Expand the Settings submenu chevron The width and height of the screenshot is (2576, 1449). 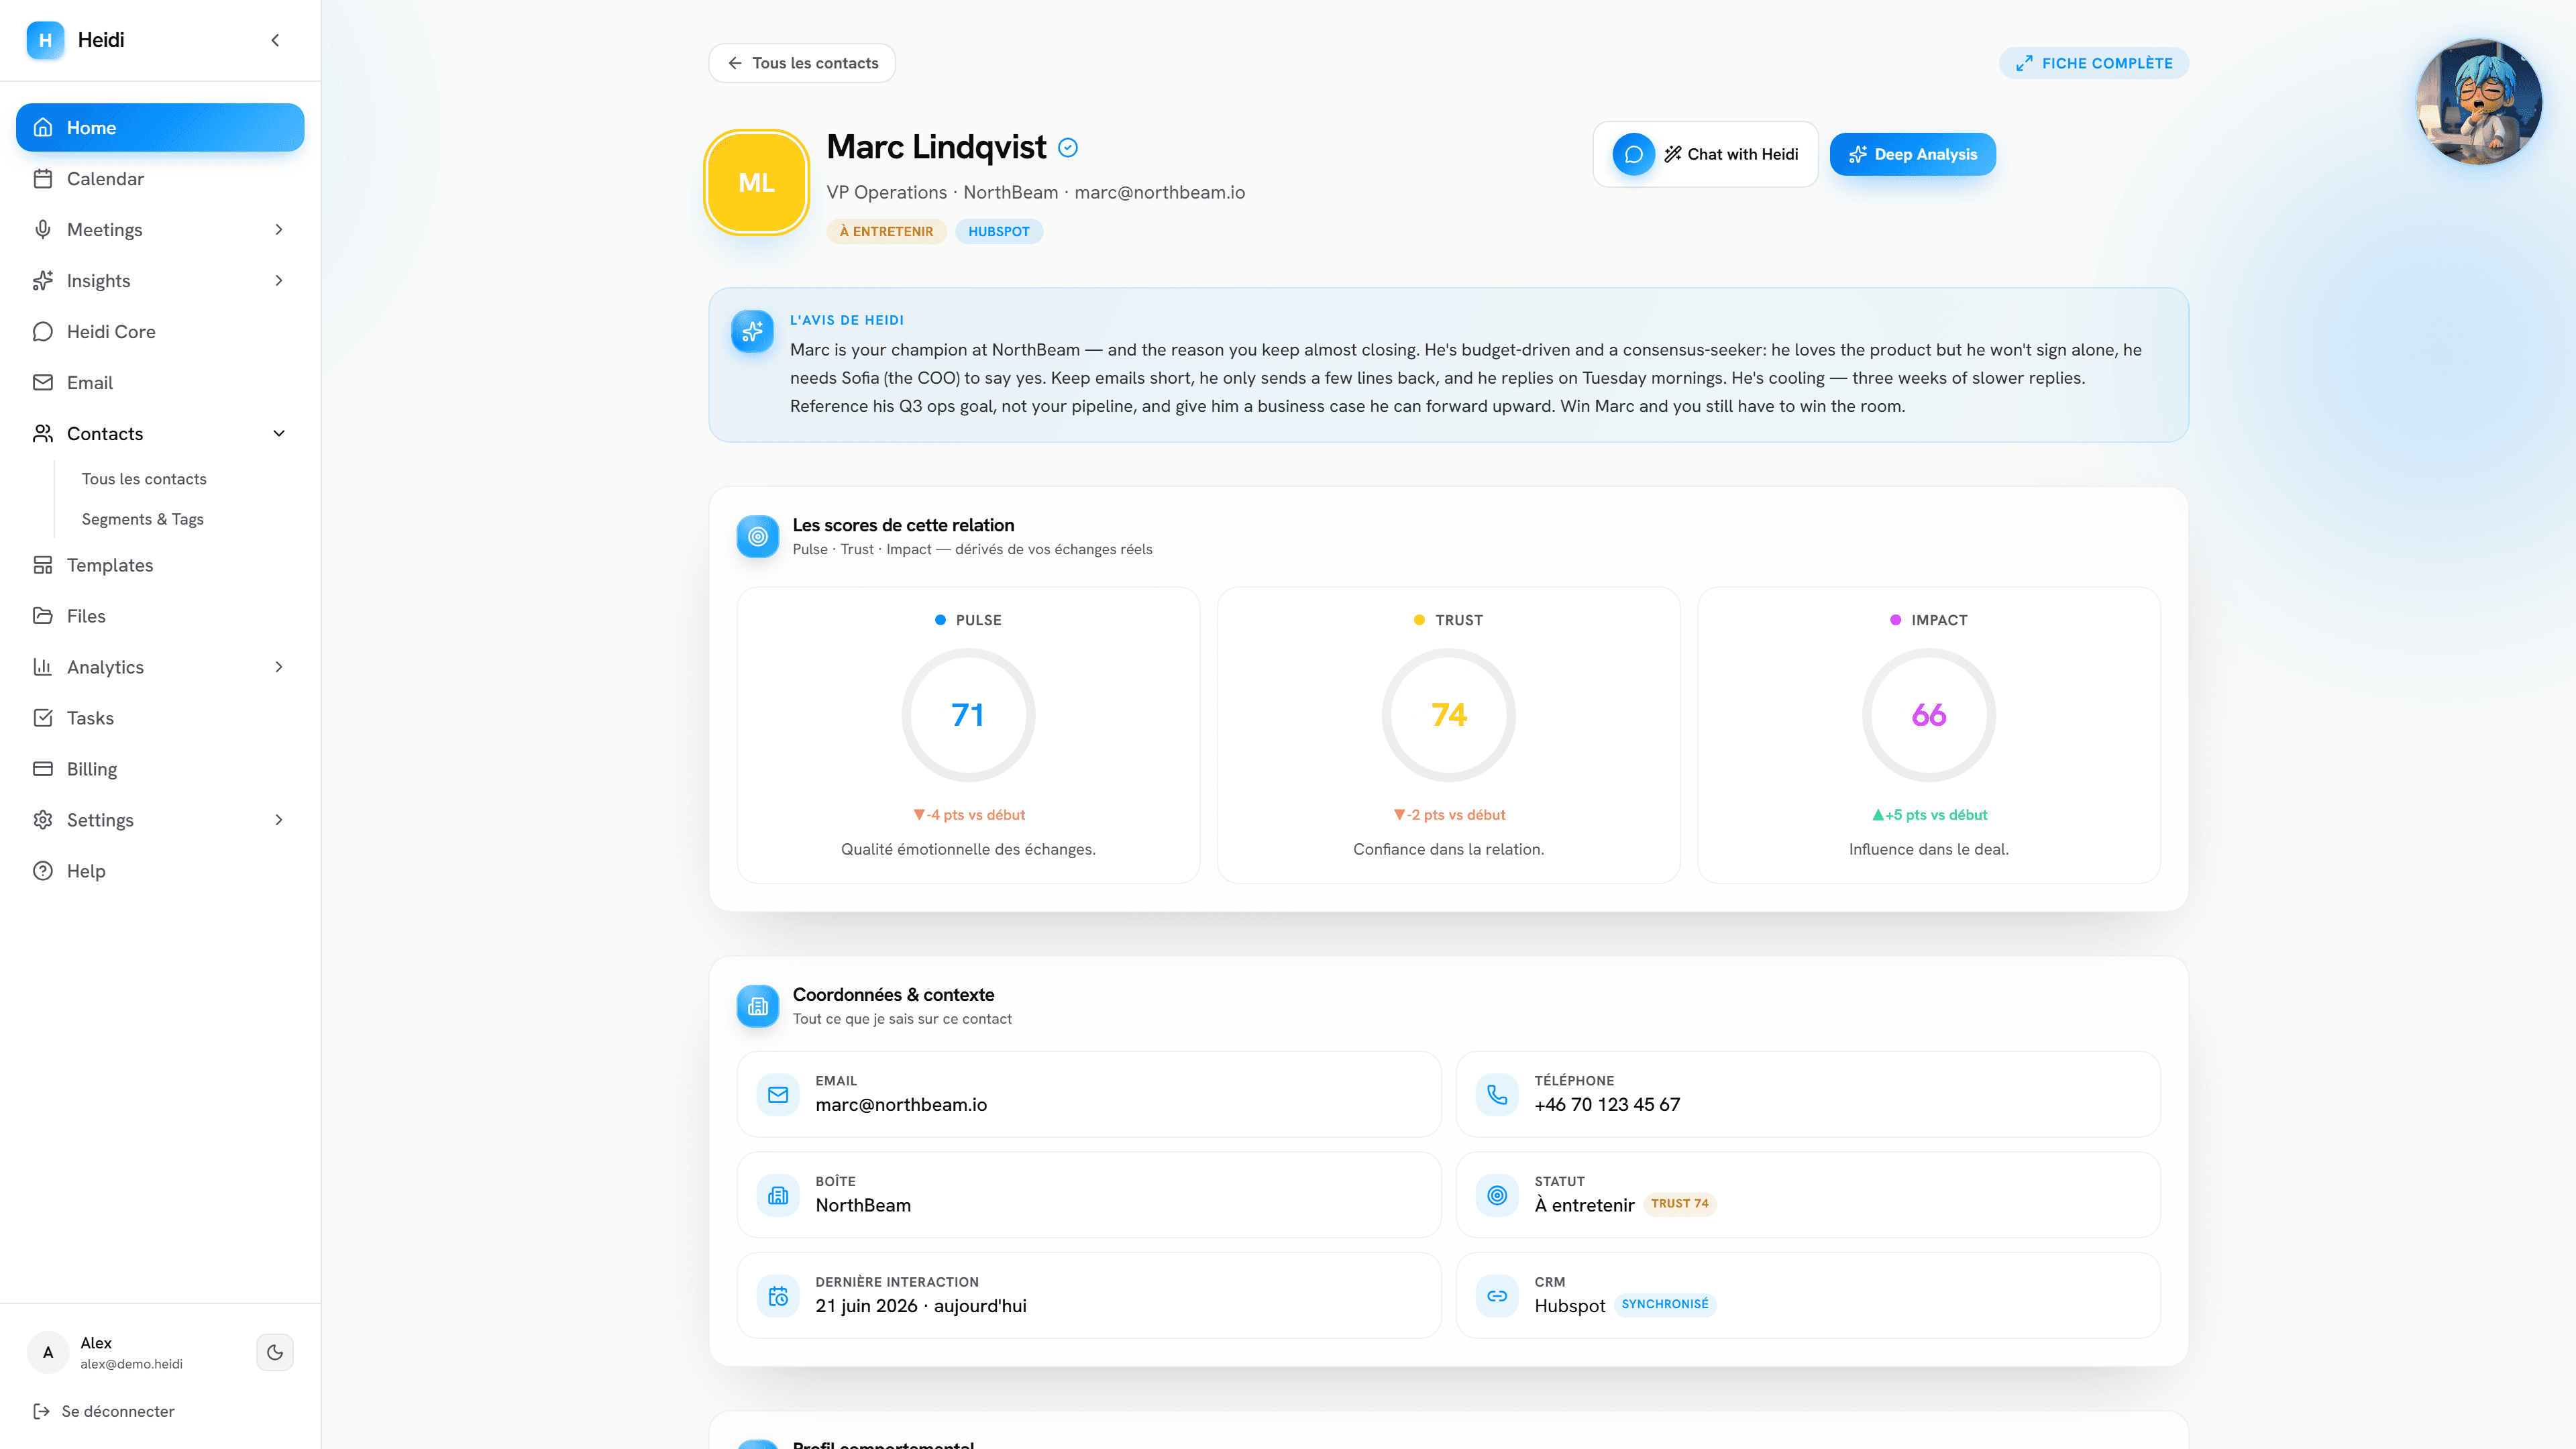point(279,821)
